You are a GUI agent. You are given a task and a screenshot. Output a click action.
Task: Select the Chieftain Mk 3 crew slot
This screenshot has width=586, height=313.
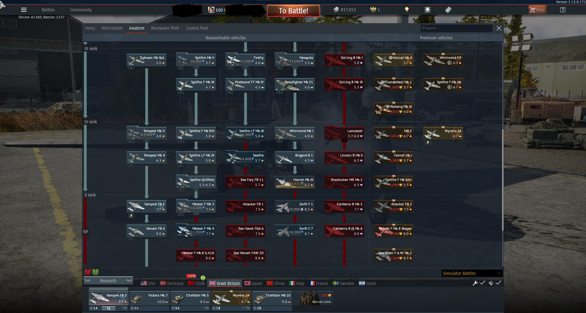click(190, 298)
